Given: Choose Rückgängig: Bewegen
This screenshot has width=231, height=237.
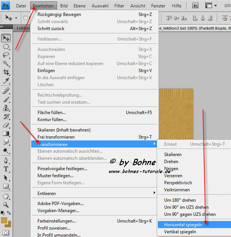Looking at the screenshot, I should [x=95, y=14].
